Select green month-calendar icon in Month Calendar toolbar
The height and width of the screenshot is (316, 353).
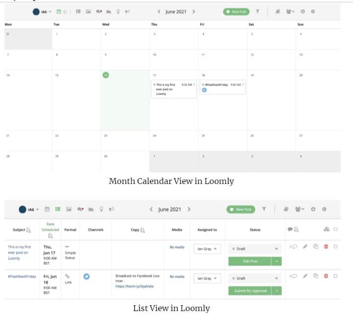pyautogui.click(x=58, y=11)
